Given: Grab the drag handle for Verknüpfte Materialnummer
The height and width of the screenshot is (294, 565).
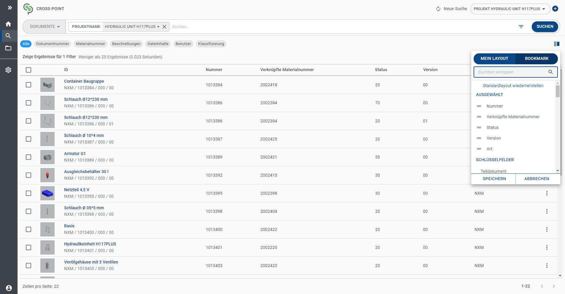Looking at the screenshot, I should (x=479, y=117).
